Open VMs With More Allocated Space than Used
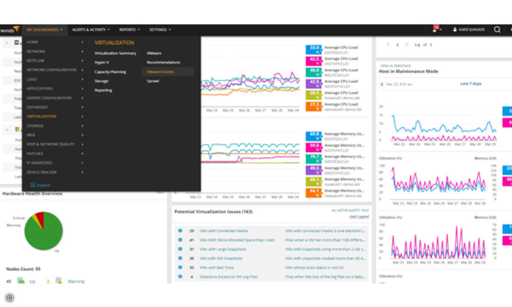Viewport: 512px width, 307px height. tap(237, 240)
